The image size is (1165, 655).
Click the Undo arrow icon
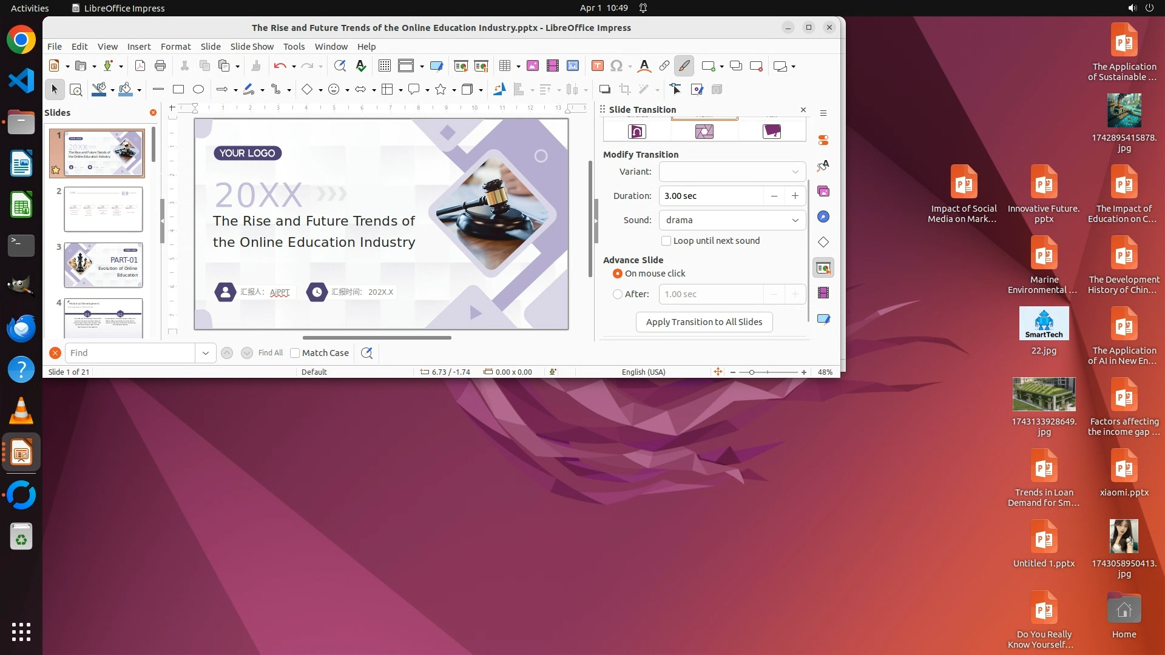tap(279, 65)
